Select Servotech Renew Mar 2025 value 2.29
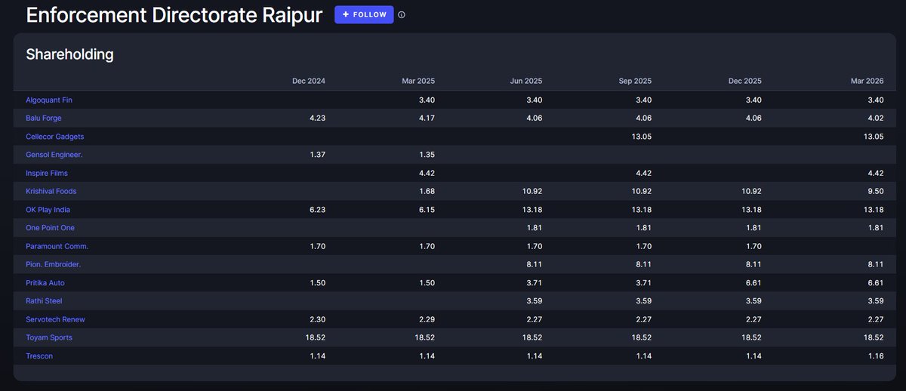Screen dimensions: 906x391 [427, 319]
